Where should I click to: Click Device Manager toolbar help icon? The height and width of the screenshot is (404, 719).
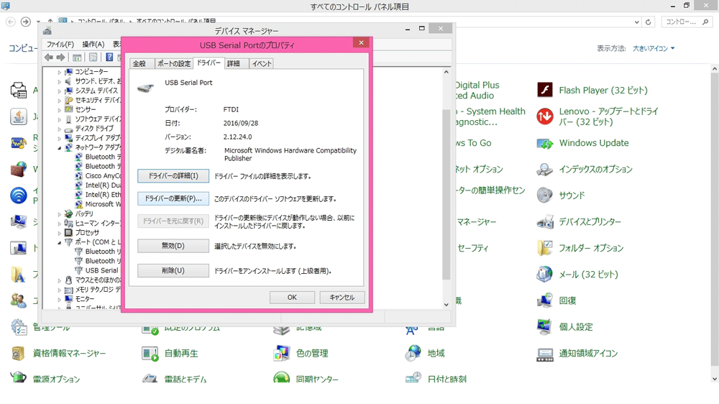click(x=109, y=58)
